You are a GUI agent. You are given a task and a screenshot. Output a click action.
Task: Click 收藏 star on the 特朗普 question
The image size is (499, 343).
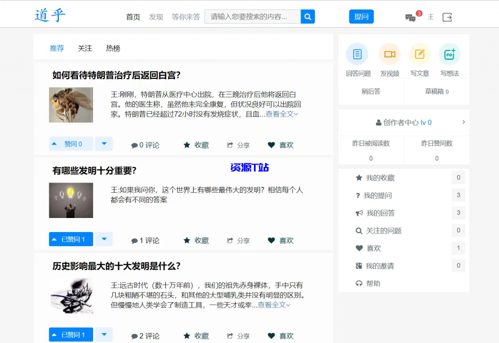[x=196, y=145]
